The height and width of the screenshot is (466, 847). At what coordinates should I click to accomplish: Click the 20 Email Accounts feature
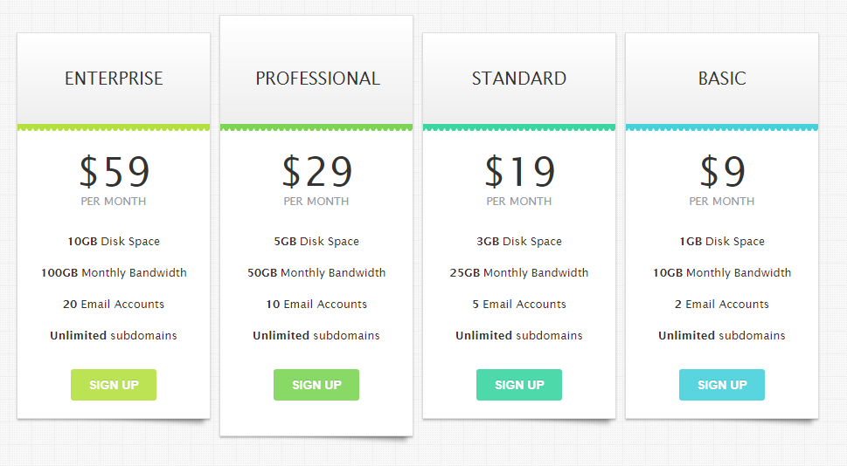pos(114,304)
